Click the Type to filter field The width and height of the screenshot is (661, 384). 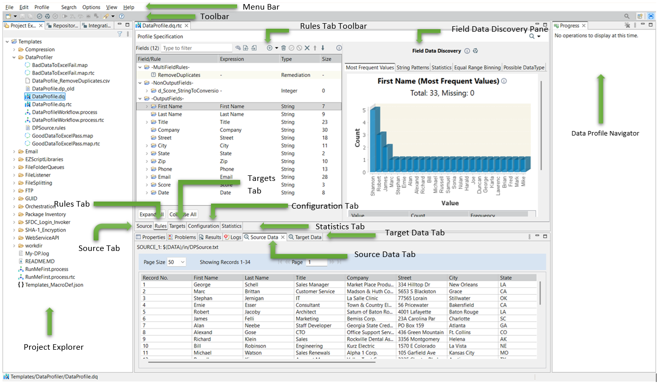[196, 48]
